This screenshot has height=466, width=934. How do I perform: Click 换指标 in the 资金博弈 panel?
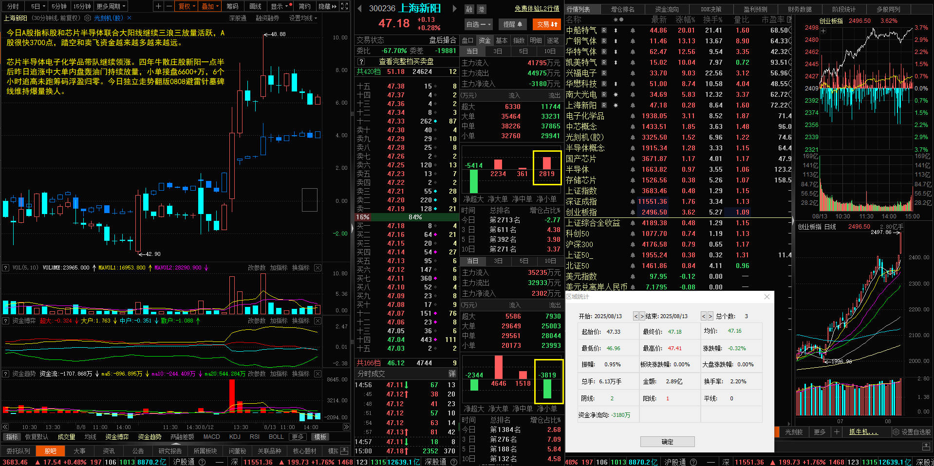tap(300, 321)
